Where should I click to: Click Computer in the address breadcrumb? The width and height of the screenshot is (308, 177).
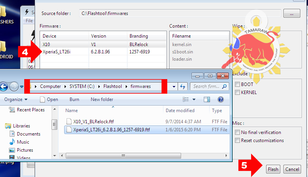pos(50,86)
